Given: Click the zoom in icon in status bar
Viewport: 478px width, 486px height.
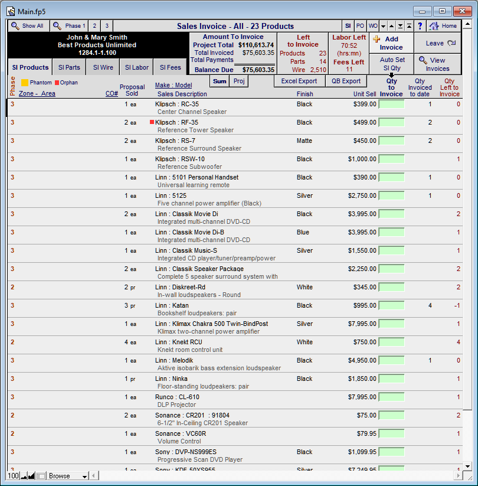Looking at the screenshot, I should tap(31, 476).
